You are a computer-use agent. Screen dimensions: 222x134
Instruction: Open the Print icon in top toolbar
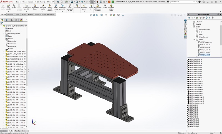(76, 1)
